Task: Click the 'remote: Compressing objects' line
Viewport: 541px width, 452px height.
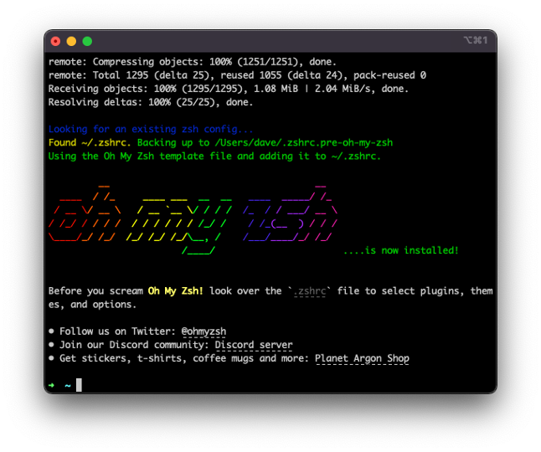Action: [x=192, y=62]
